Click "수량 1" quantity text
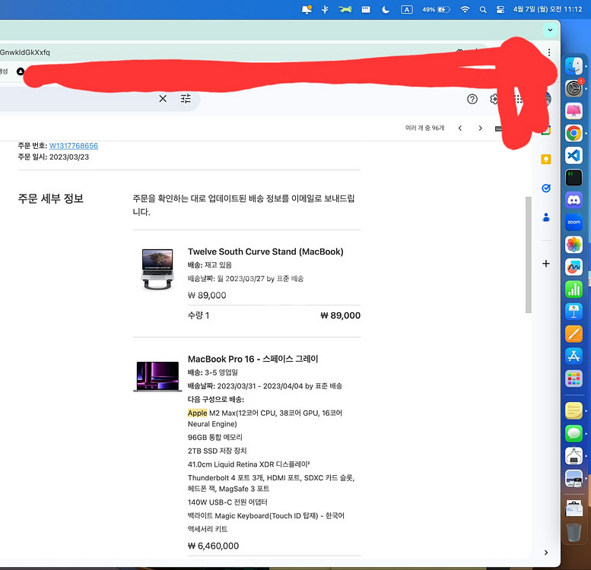Screen dimensions: 591x570 [199, 315]
